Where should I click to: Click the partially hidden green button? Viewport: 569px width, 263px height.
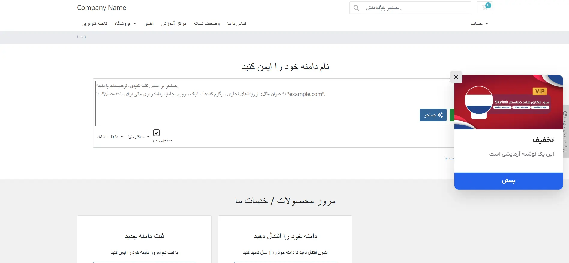point(452,115)
